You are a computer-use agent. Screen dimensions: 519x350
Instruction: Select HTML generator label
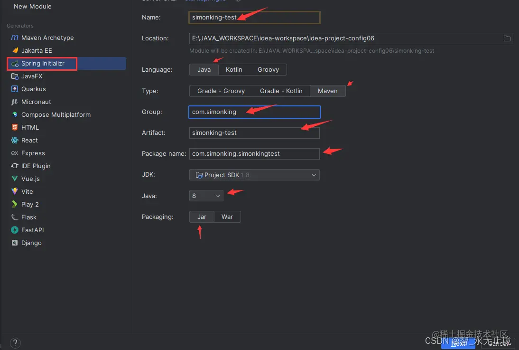pyautogui.click(x=30, y=127)
